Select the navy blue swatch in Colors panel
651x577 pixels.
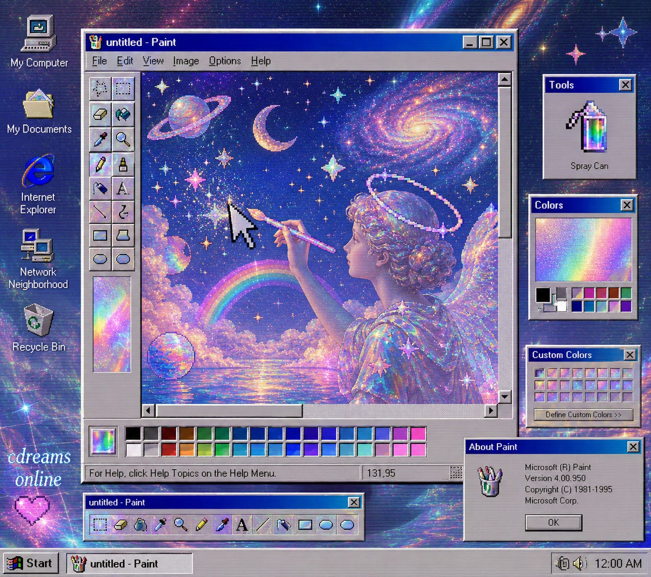(x=577, y=306)
